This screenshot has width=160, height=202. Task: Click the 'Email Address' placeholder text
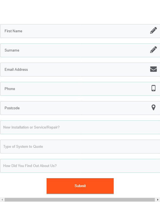point(16,70)
